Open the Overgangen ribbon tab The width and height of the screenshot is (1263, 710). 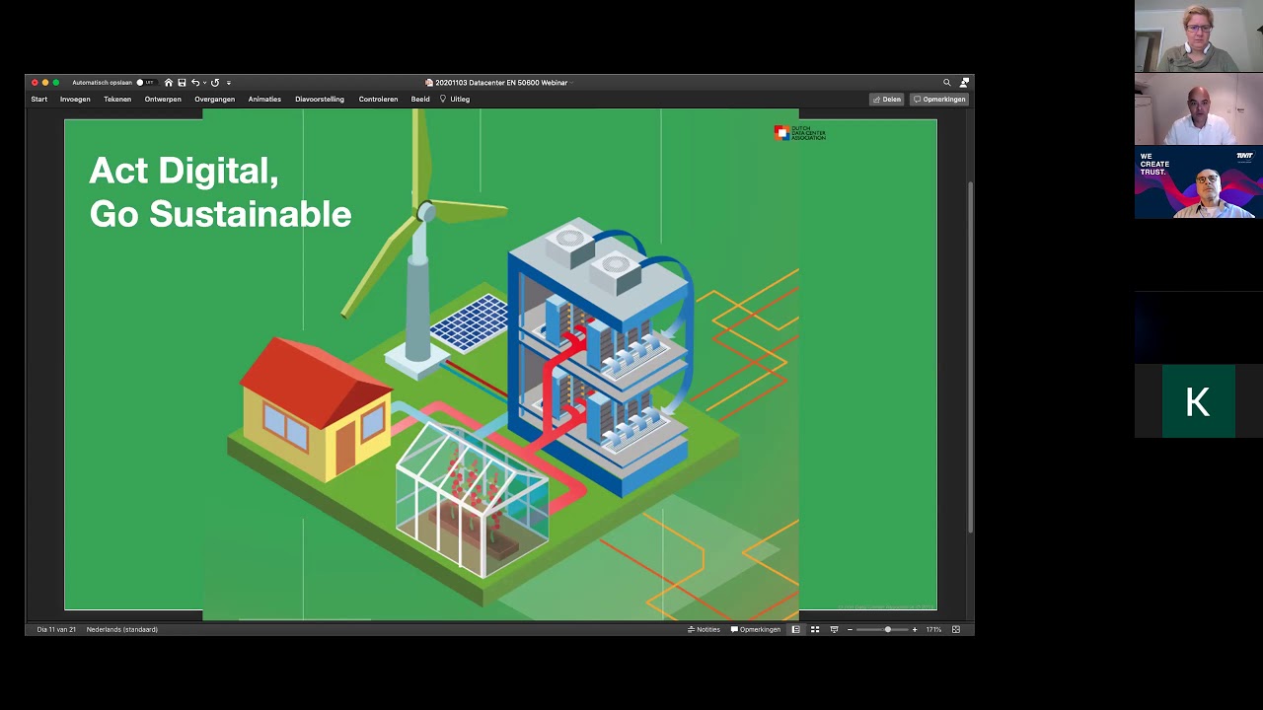[215, 100]
